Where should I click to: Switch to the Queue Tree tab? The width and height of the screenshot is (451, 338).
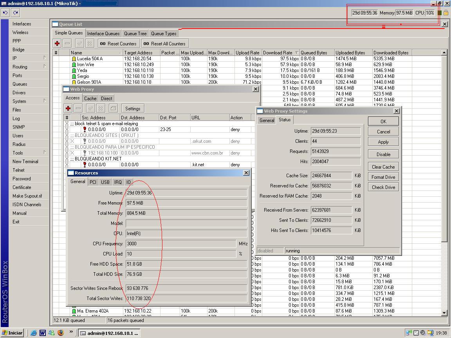pos(135,34)
